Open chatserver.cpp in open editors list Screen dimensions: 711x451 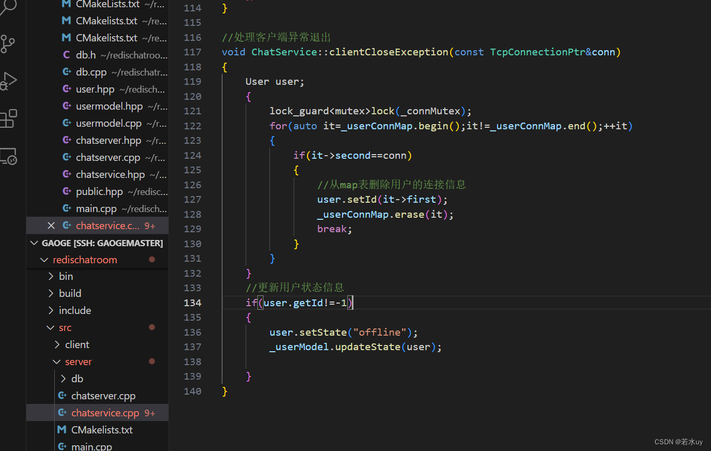coord(97,157)
